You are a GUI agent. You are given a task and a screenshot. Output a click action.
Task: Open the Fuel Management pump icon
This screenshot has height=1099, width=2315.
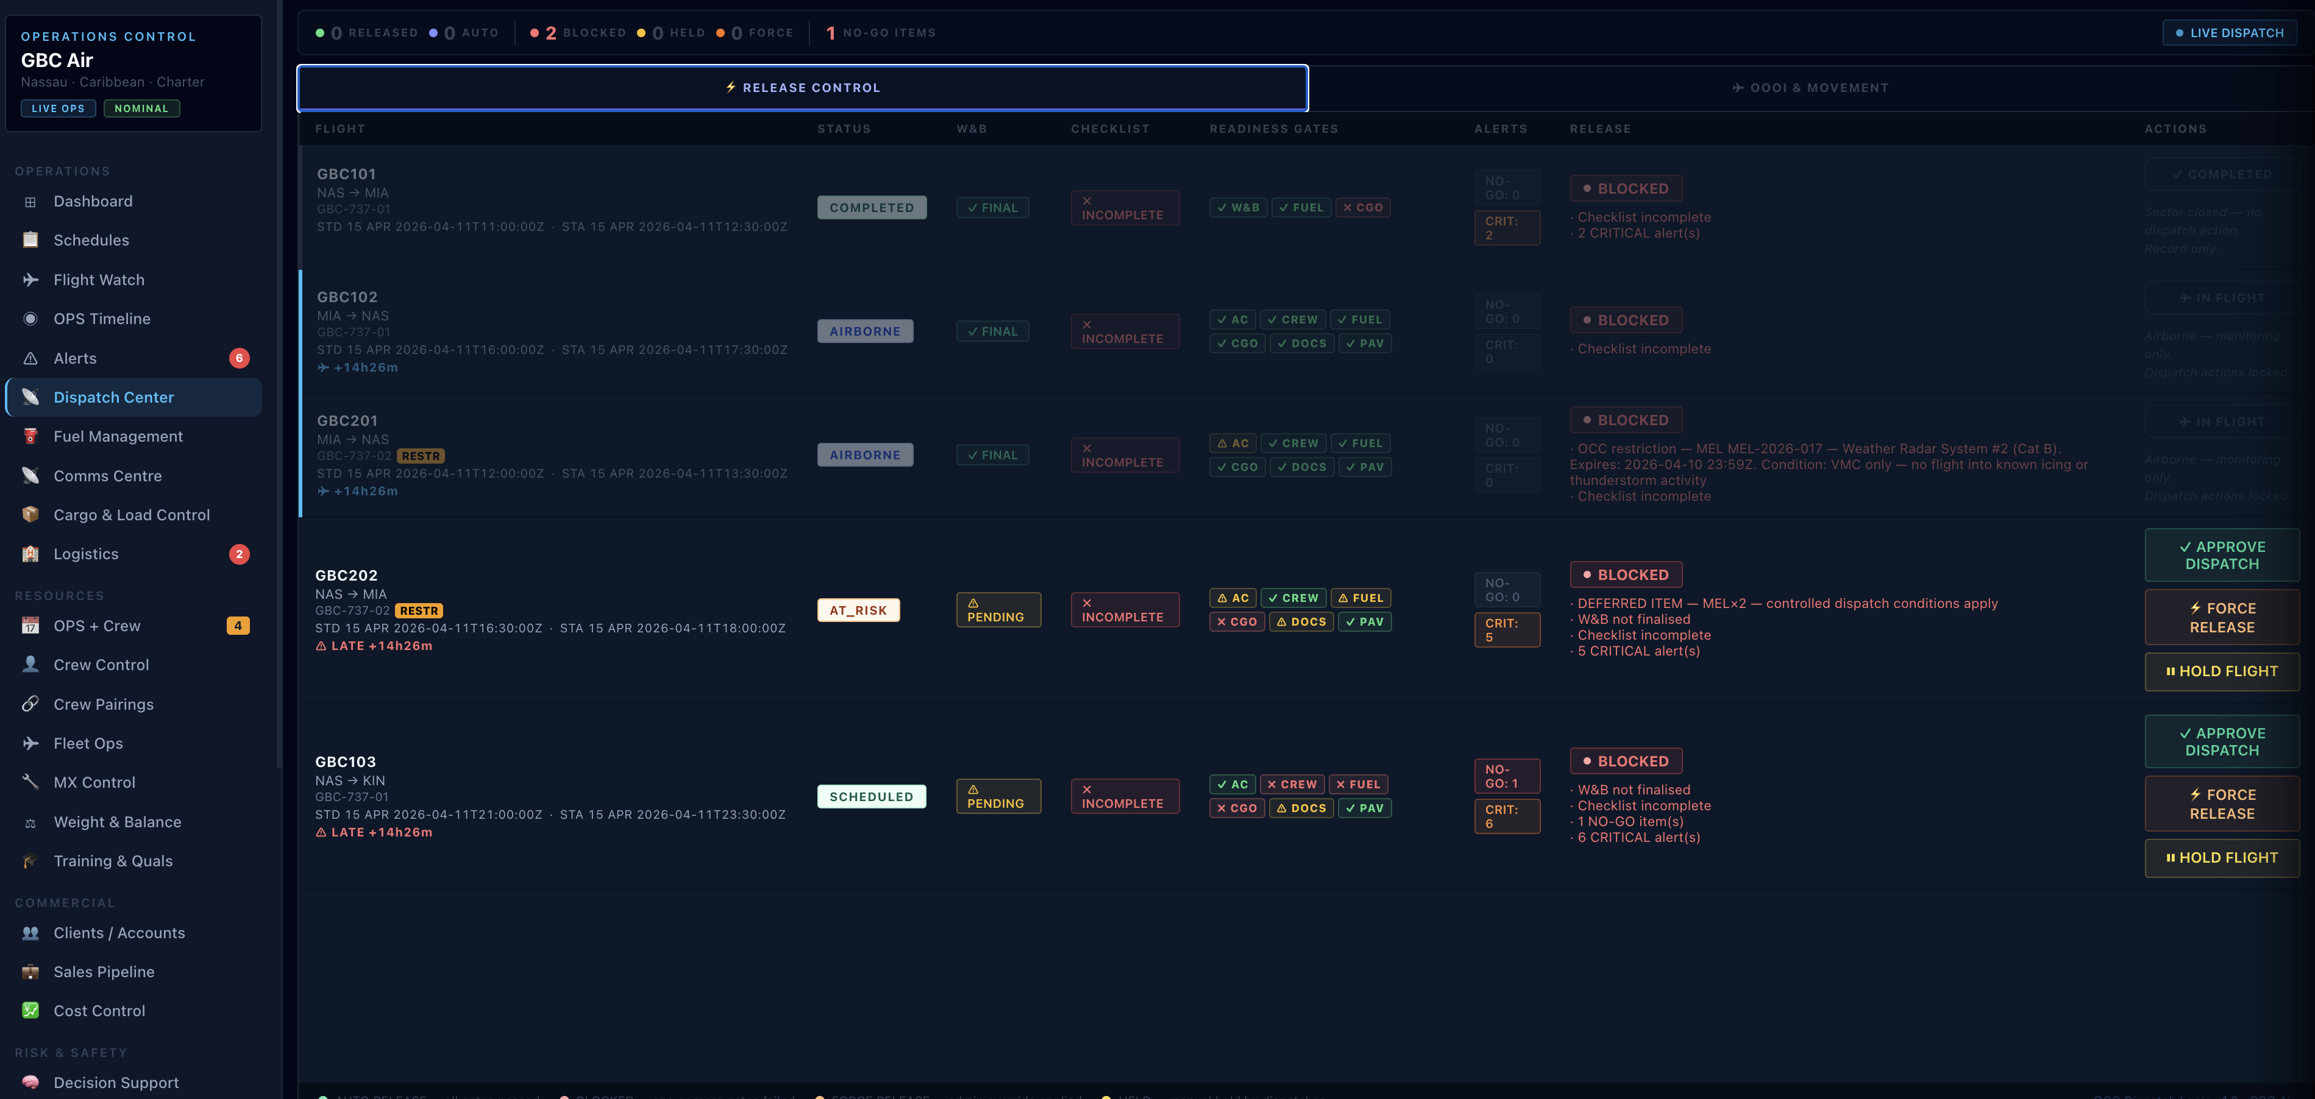tap(30, 436)
